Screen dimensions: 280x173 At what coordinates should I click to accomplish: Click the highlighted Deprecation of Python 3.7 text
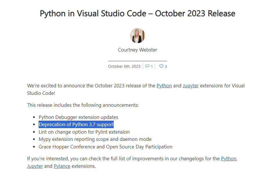[x=76, y=125]
